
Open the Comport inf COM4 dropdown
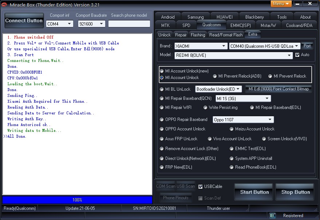click(59, 24)
